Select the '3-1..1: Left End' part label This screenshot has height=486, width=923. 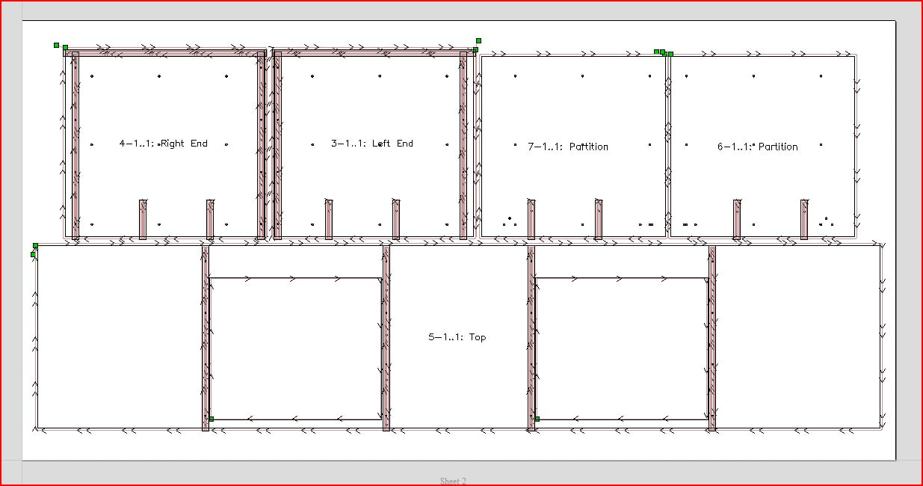click(372, 144)
